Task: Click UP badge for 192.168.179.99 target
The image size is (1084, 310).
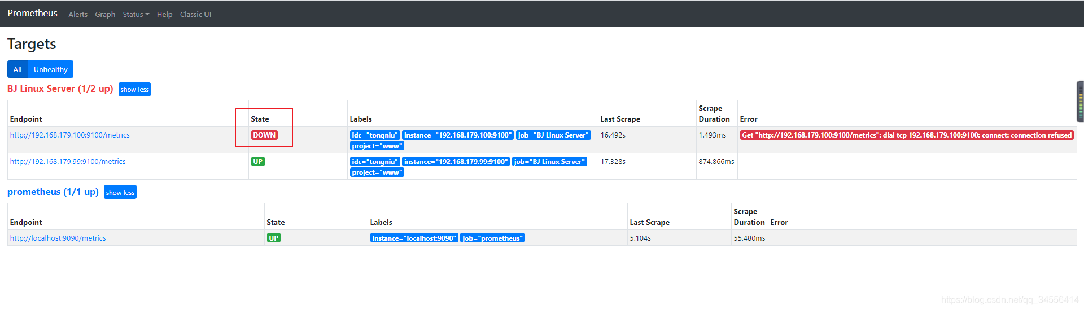Action: [258, 162]
